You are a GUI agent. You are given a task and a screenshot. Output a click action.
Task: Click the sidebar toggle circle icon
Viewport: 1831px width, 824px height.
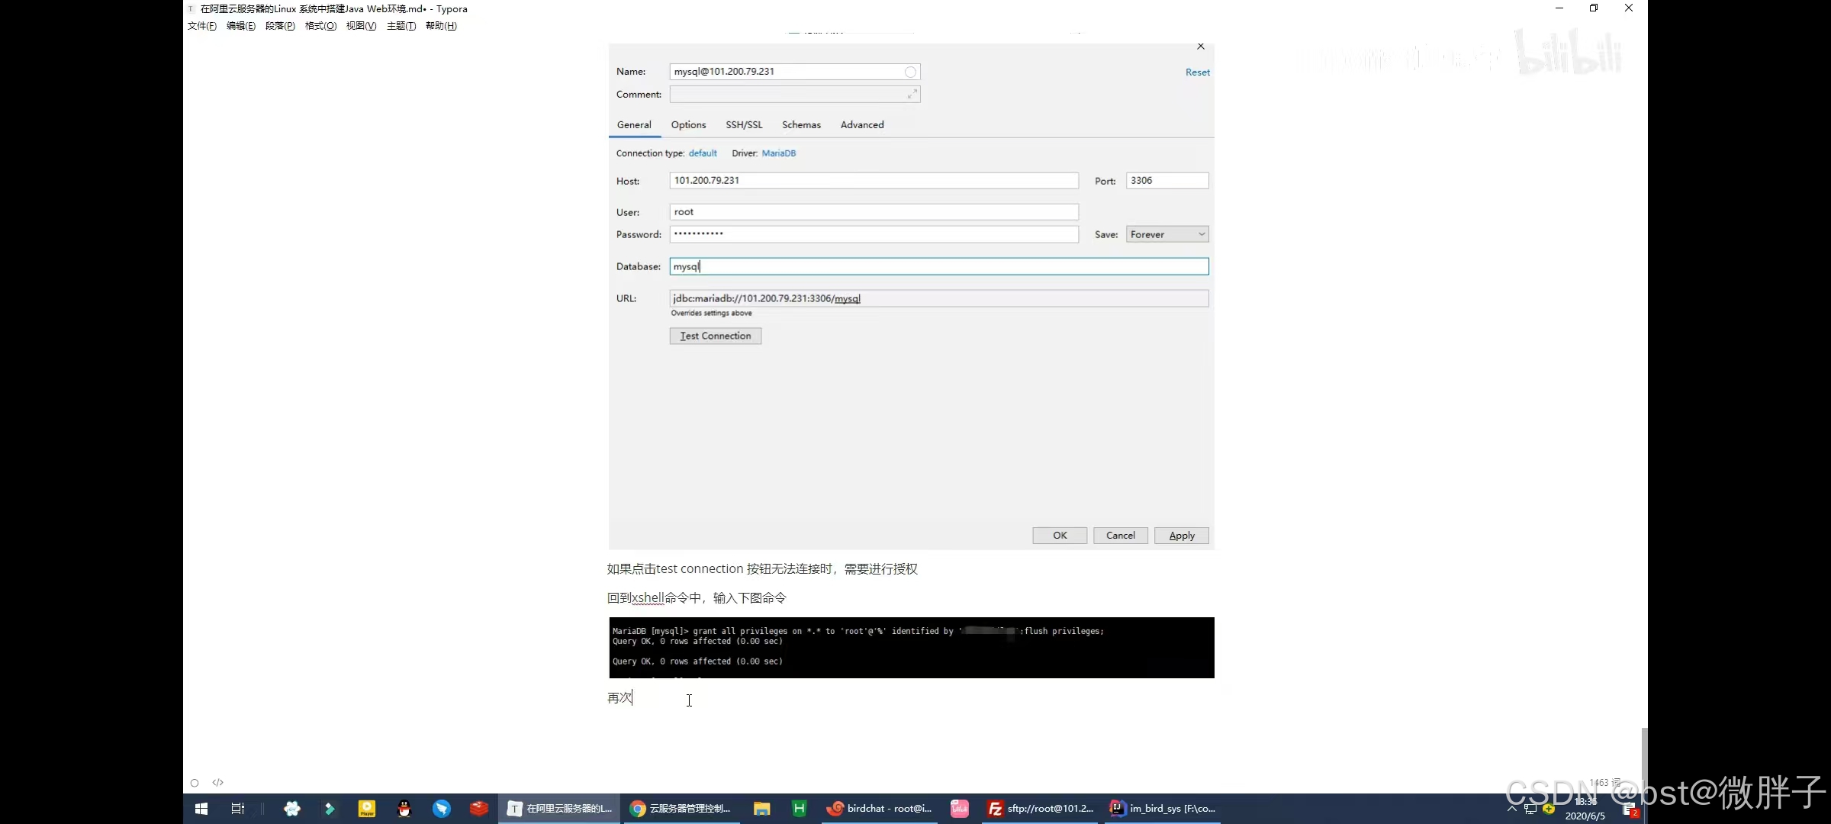coord(195,783)
